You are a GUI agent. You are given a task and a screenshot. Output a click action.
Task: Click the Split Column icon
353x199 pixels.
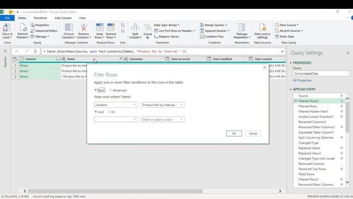point(135,28)
